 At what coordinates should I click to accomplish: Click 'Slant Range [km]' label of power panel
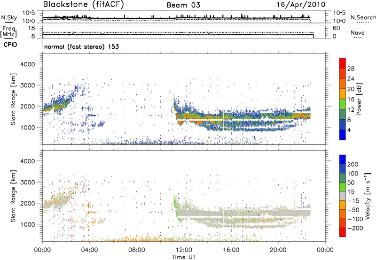tap(13, 99)
